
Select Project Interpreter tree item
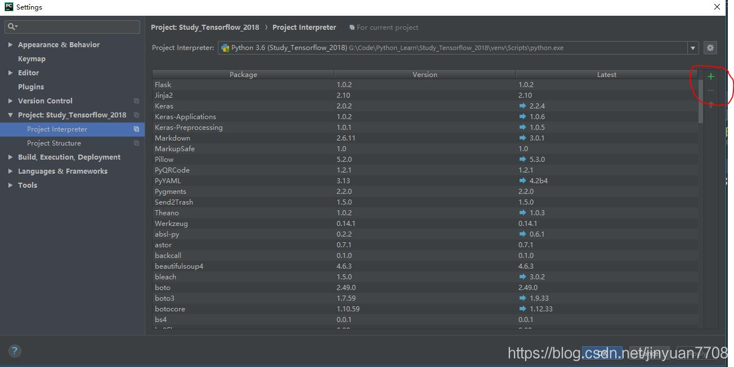pos(73,129)
